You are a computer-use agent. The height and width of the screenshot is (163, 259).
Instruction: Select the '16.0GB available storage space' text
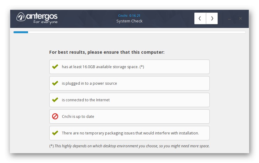click(103, 67)
